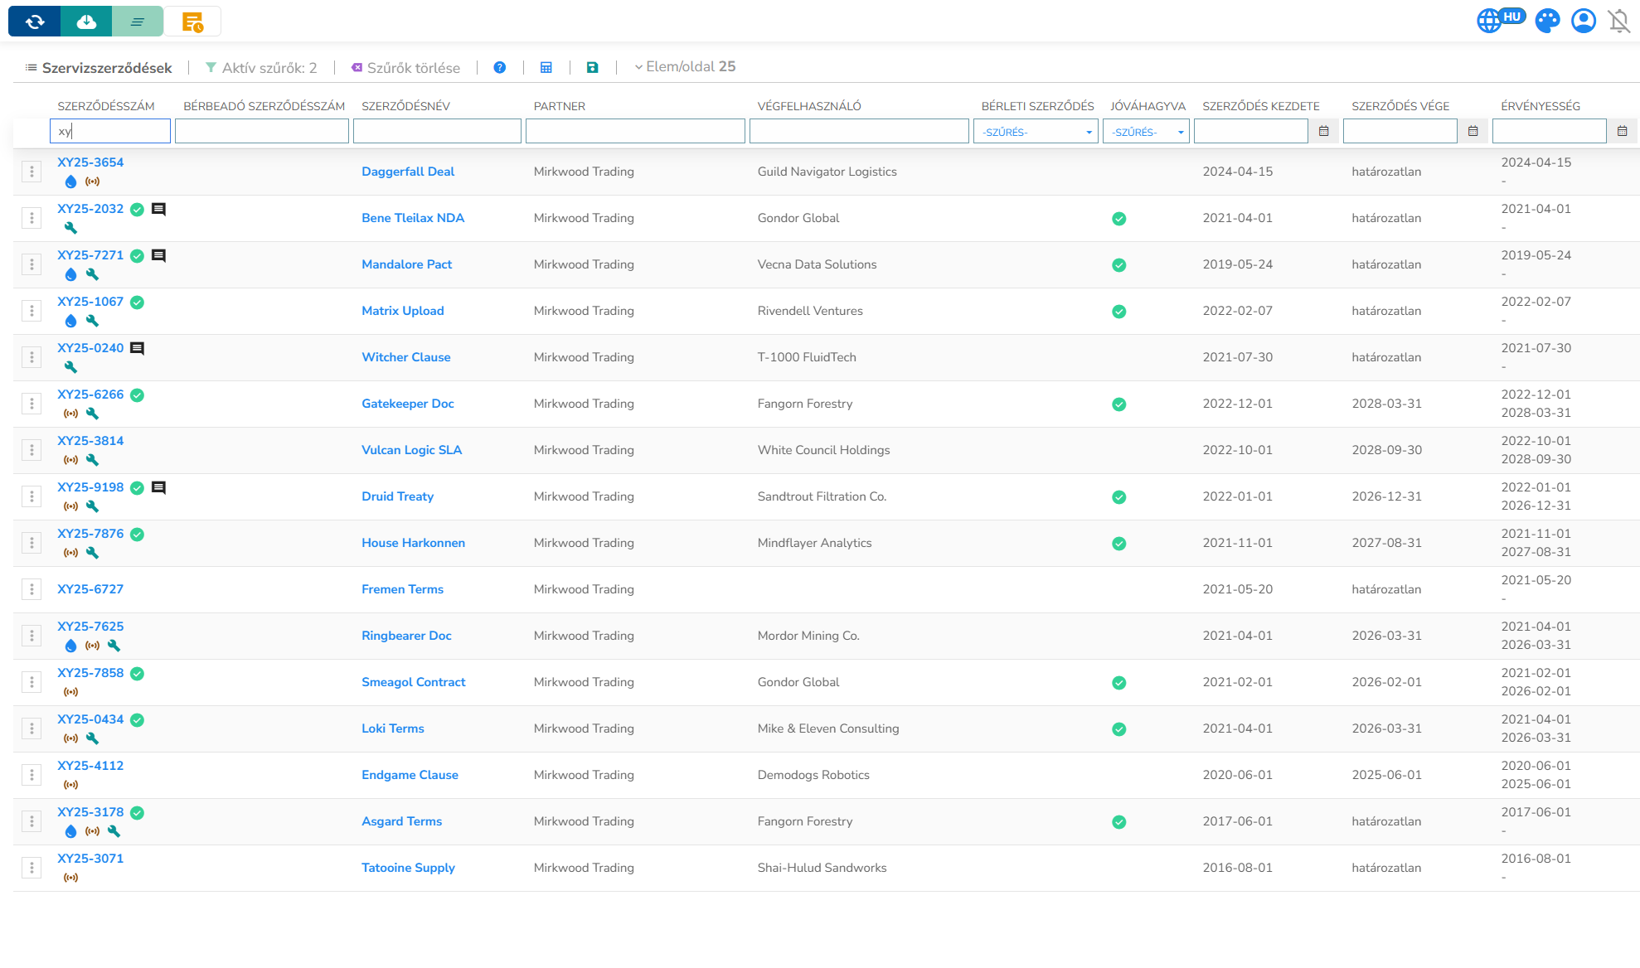The image size is (1640, 968).
Task: Open row menu for XY25-3654
Action: pyautogui.click(x=32, y=172)
